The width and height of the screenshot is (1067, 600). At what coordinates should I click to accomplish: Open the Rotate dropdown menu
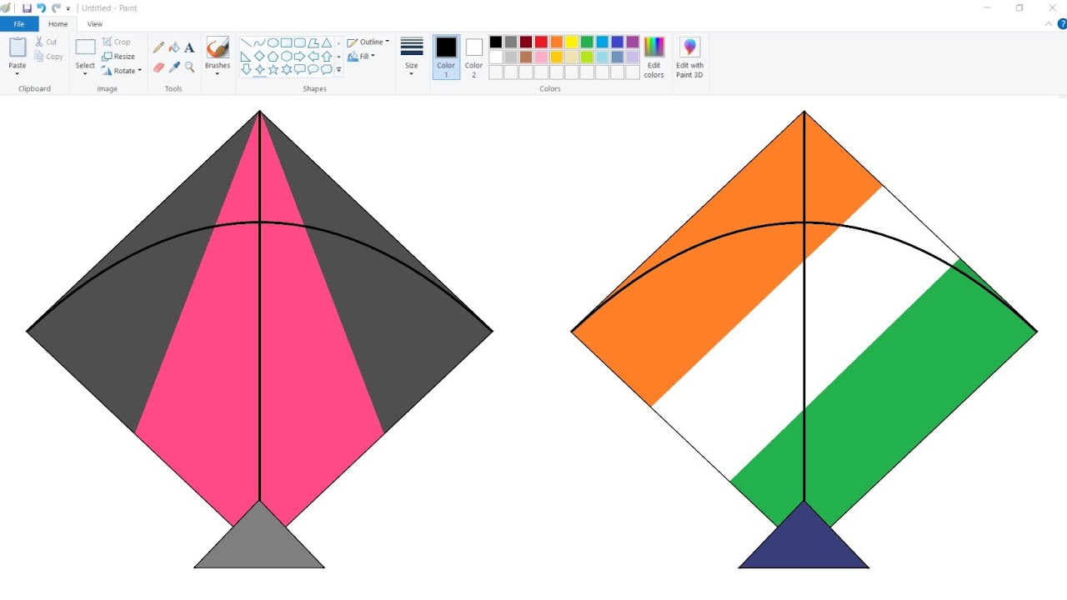(x=122, y=71)
